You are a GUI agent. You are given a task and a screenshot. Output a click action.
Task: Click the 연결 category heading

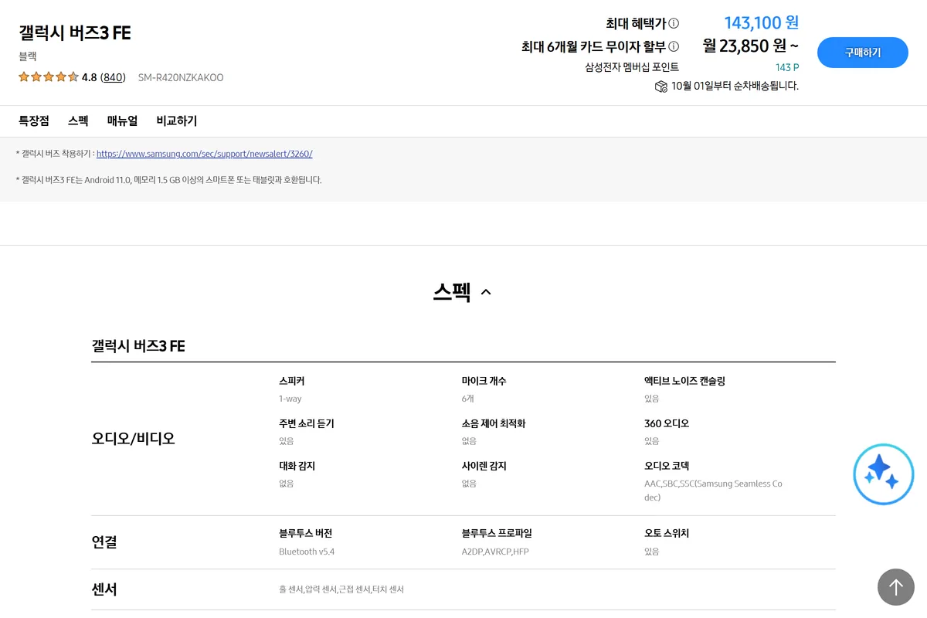pos(104,542)
